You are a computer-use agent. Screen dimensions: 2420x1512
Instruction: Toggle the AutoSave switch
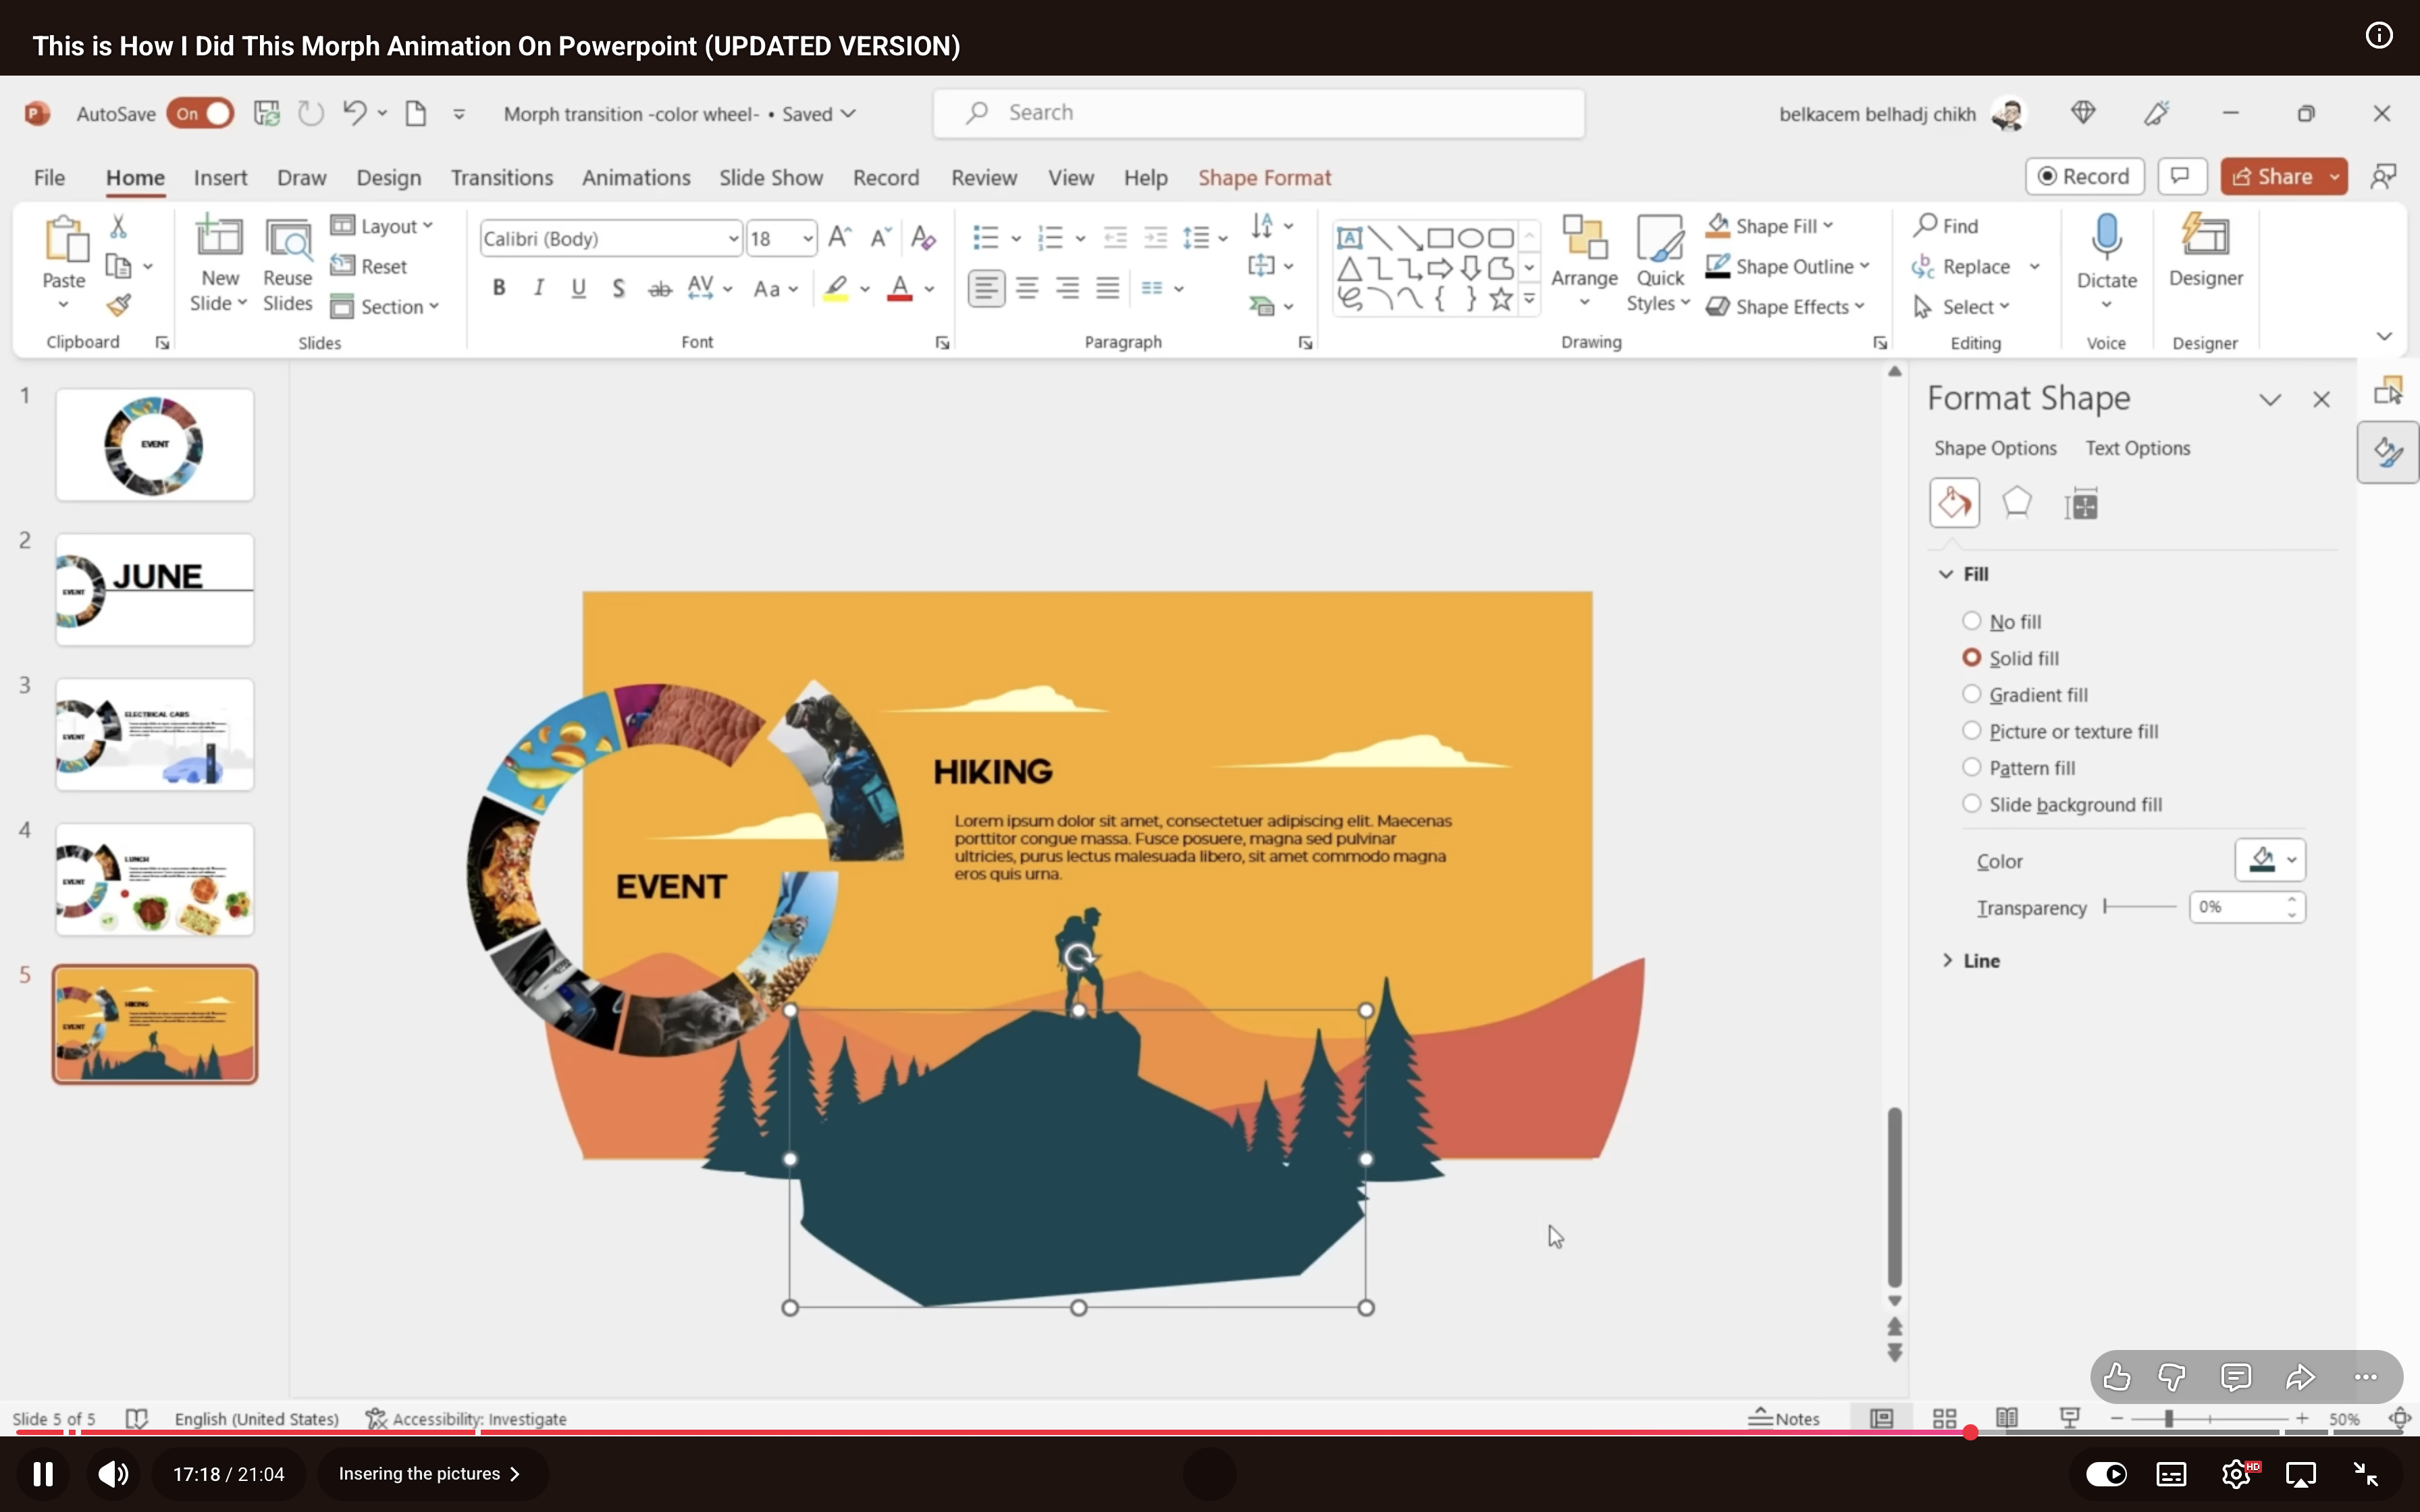(200, 113)
